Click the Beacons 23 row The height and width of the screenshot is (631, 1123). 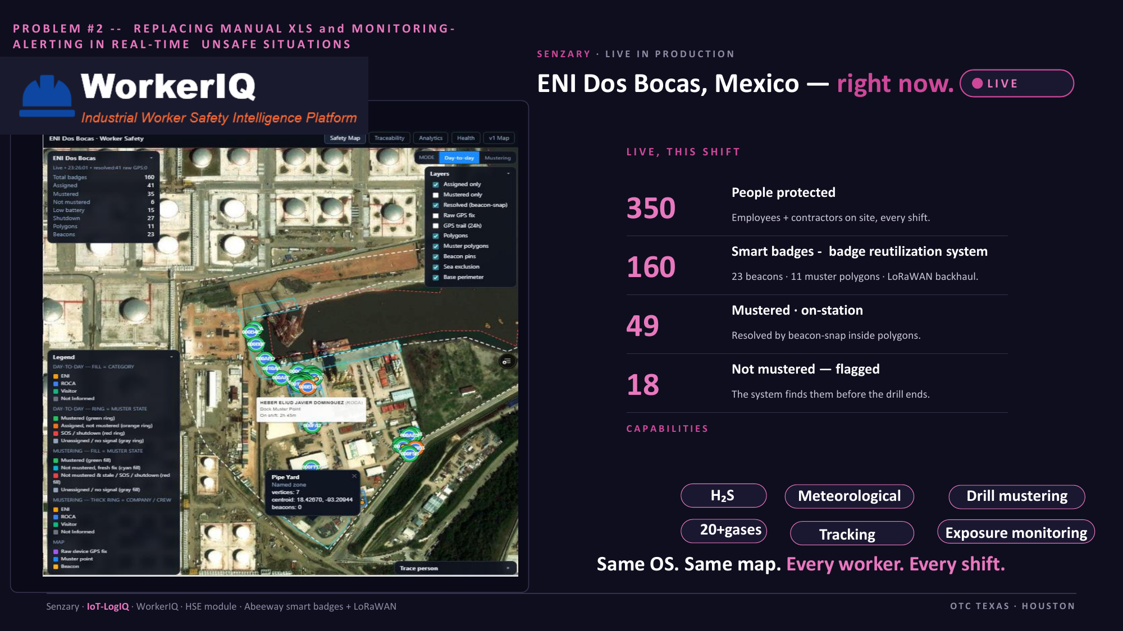[103, 234]
